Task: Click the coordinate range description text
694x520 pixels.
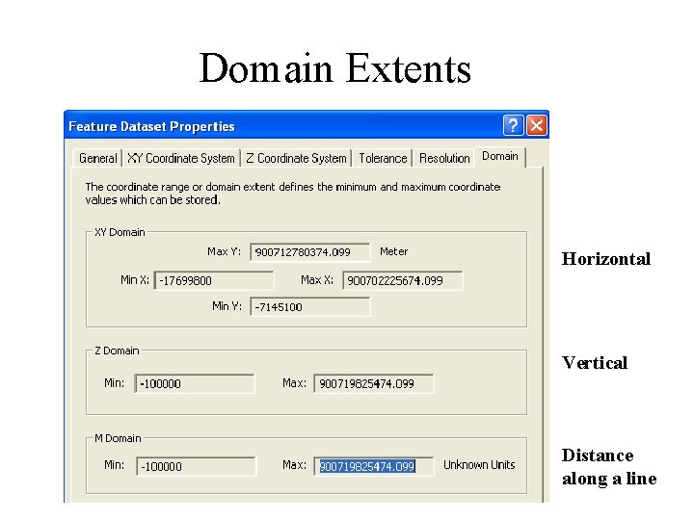Action: pyautogui.click(x=293, y=194)
